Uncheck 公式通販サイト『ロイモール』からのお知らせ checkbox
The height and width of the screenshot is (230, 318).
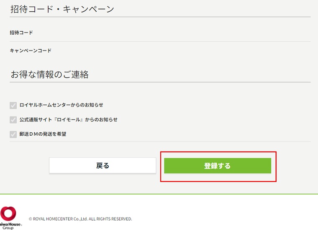(x=13, y=120)
